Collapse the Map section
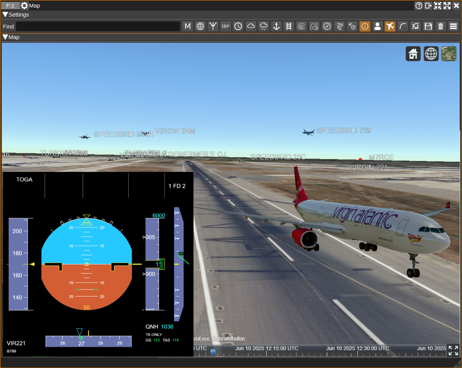Viewport: 462px width, 368px height. (5, 37)
